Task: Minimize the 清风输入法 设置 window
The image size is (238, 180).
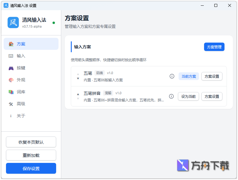Action: pyautogui.click(x=202, y=5)
